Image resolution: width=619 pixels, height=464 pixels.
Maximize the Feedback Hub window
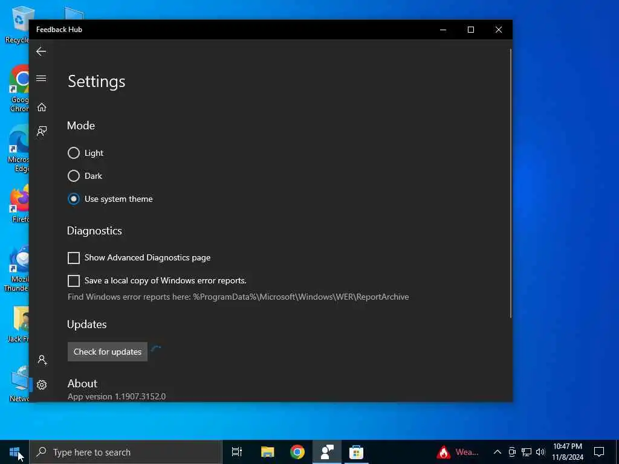click(x=470, y=30)
